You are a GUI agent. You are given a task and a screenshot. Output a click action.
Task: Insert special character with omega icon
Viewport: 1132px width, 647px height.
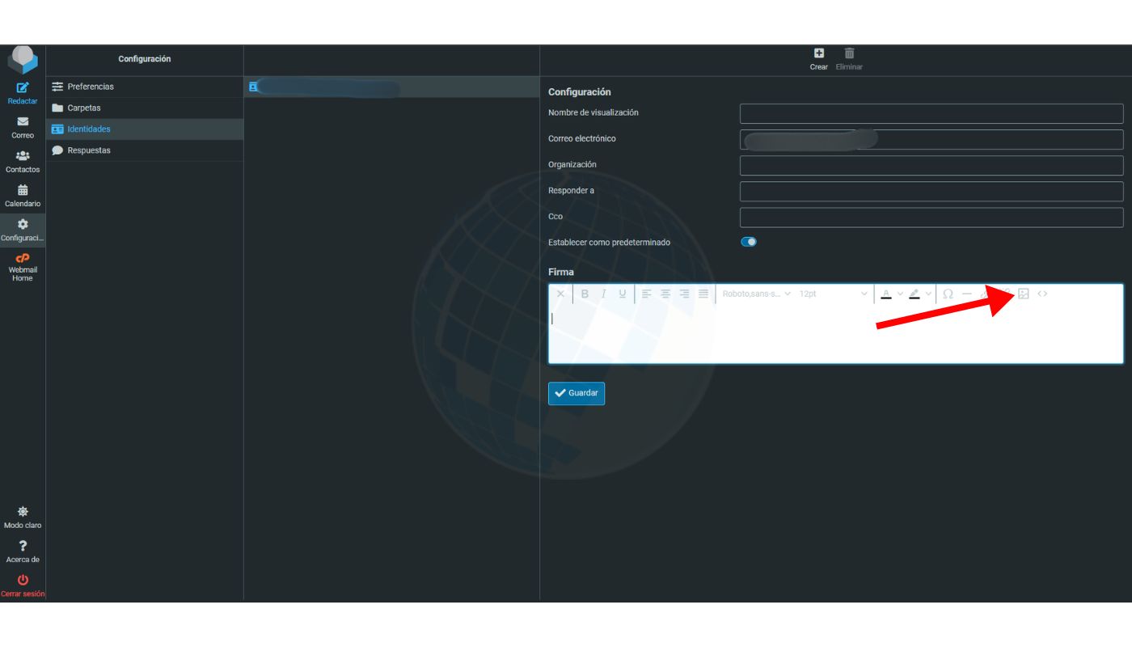coord(948,294)
